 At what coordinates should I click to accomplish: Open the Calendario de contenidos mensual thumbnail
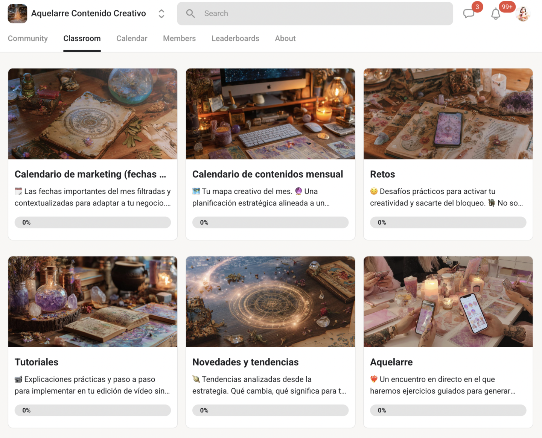(x=271, y=114)
